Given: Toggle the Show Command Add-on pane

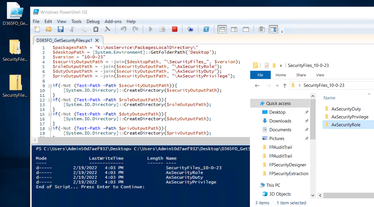Looking at the screenshot, I should tap(273, 29).
